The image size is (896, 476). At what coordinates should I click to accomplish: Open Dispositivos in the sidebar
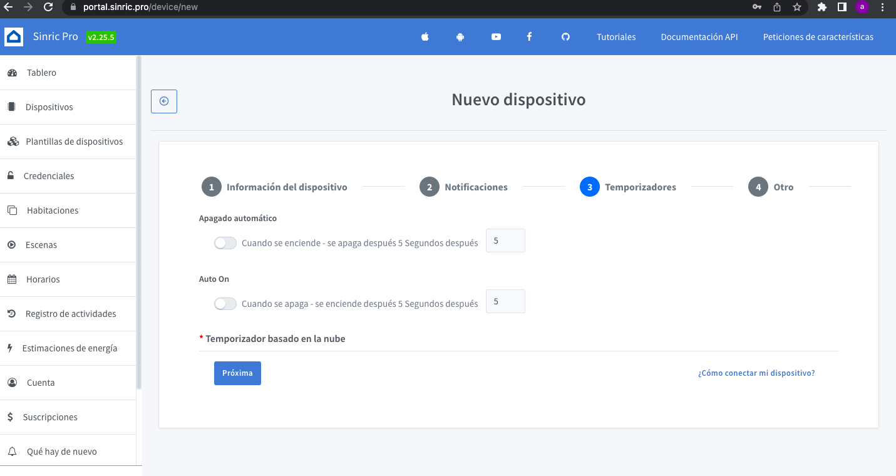click(49, 107)
